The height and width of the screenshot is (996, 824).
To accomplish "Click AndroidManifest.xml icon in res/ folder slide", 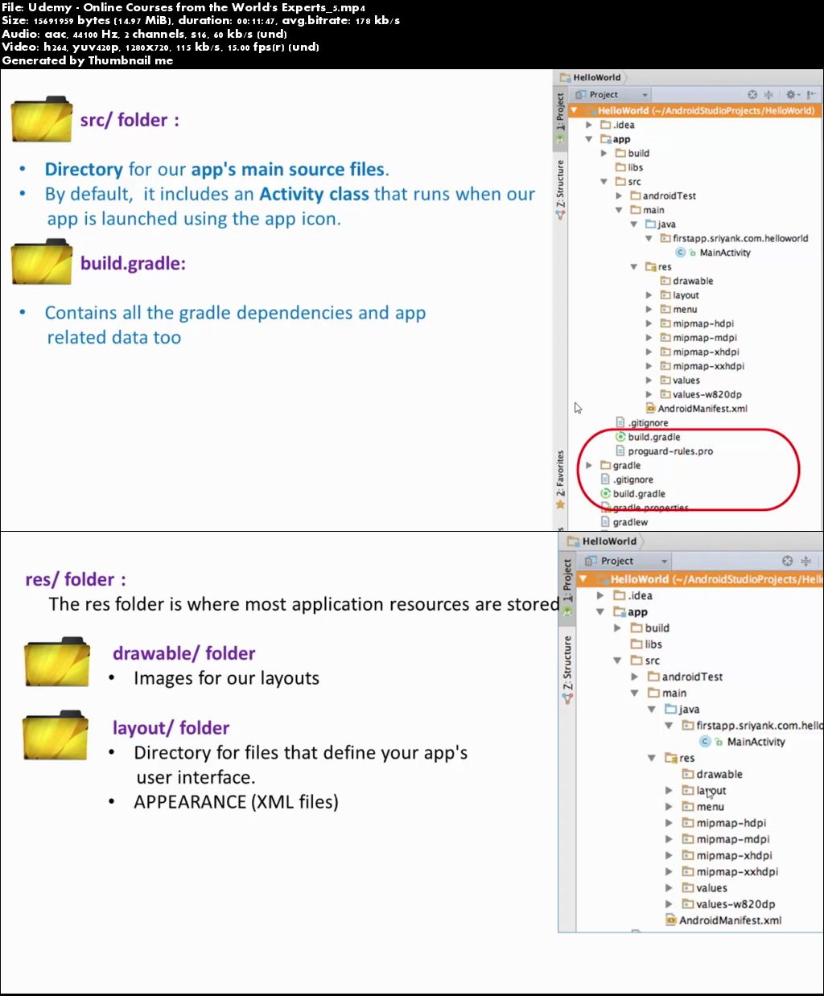I will [671, 920].
